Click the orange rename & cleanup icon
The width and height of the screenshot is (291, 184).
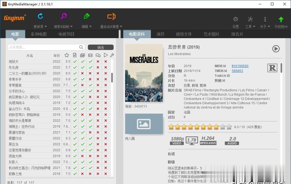point(111,17)
